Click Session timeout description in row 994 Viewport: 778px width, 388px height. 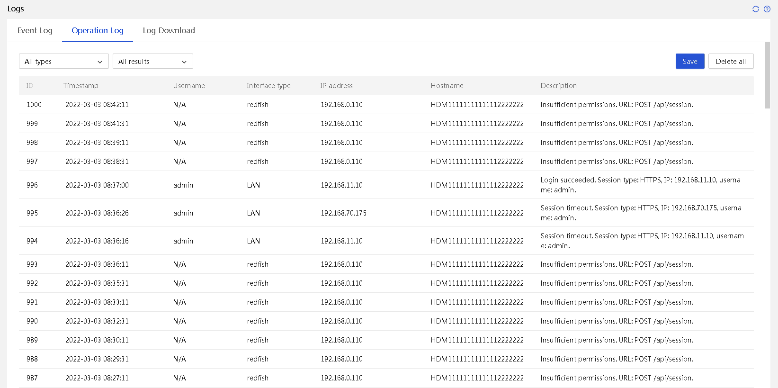coord(642,241)
